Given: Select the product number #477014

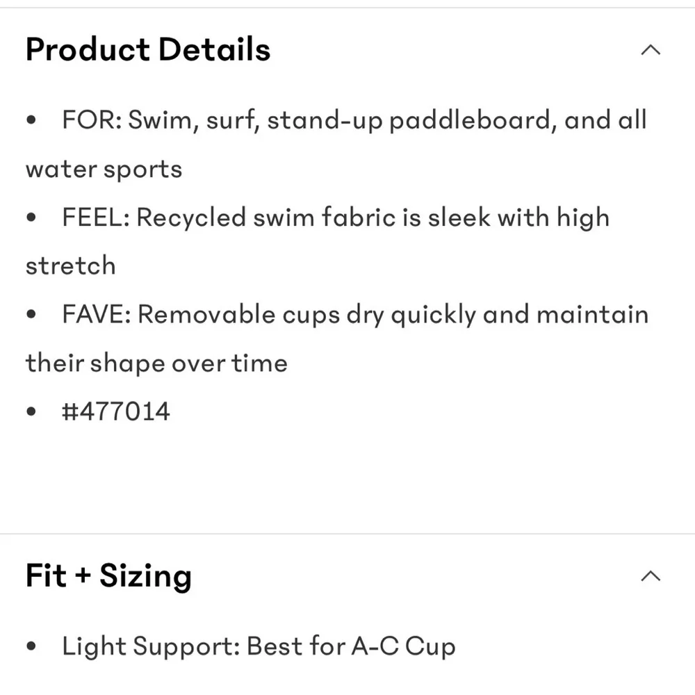Looking at the screenshot, I should tap(116, 411).
